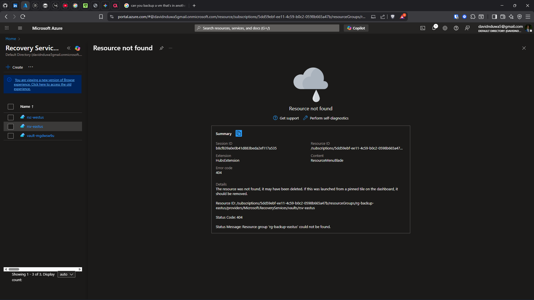Click the site settings icon in address bar
The width and height of the screenshot is (534, 300).
tap(112, 17)
